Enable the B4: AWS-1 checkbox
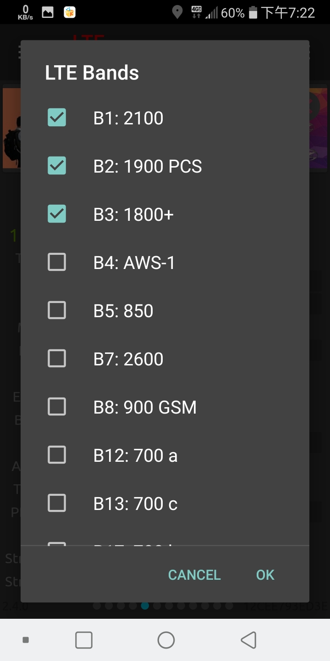This screenshot has width=330, height=661. pyautogui.click(x=57, y=262)
